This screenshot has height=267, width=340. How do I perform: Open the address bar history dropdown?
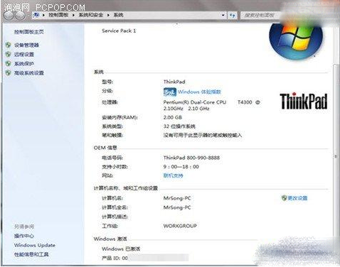point(223,15)
